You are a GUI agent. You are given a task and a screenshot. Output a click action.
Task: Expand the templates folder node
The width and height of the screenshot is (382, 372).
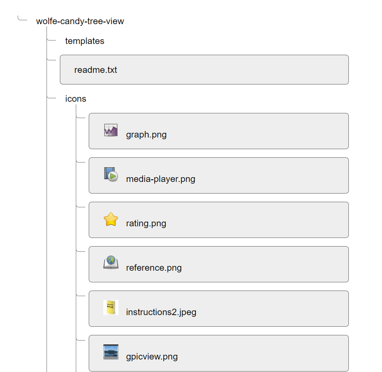coord(84,41)
